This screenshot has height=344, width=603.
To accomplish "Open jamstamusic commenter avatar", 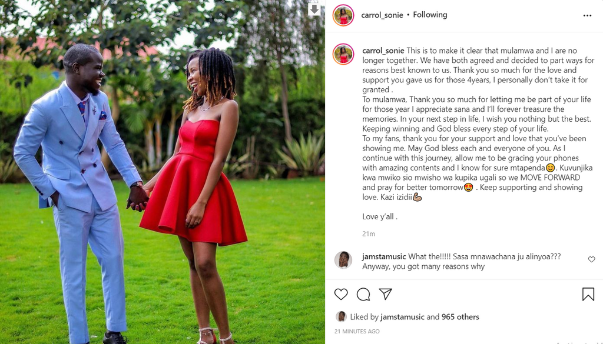I will (343, 260).
